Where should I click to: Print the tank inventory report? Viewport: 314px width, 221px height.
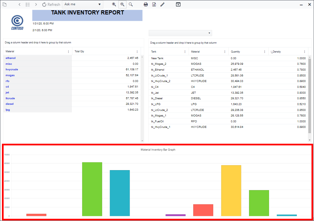146,4
